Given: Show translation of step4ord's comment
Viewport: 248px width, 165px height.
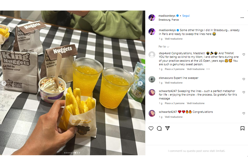Looking at the screenshot, I should tap(196, 69).
